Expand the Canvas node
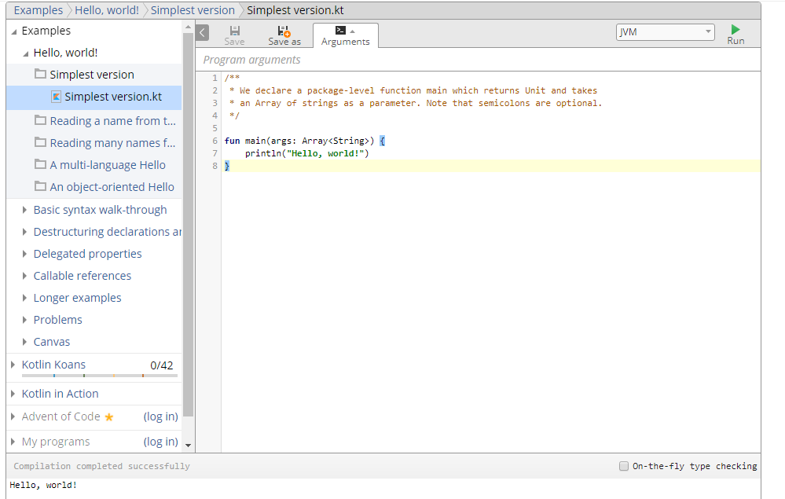The width and height of the screenshot is (785, 499). pyautogui.click(x=24, y=342)
